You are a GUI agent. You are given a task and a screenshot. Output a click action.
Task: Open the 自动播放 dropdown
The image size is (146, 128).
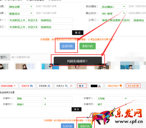113,7
